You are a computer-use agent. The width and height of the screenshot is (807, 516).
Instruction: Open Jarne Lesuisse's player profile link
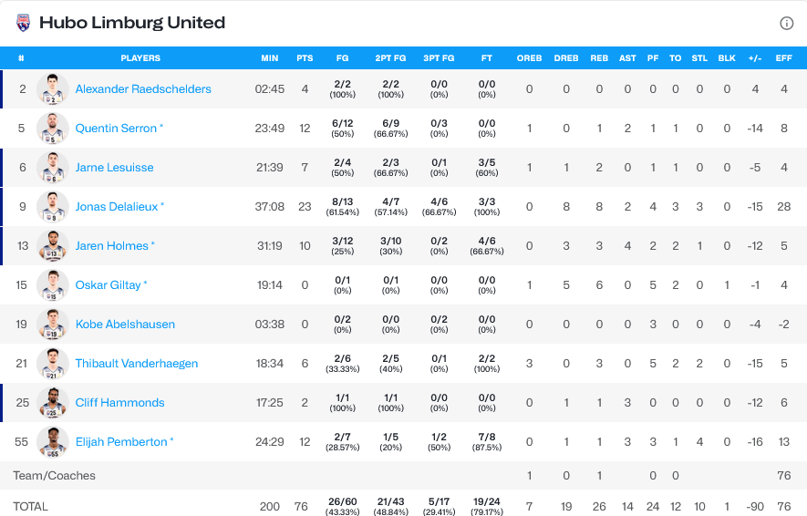click(114, 168)
